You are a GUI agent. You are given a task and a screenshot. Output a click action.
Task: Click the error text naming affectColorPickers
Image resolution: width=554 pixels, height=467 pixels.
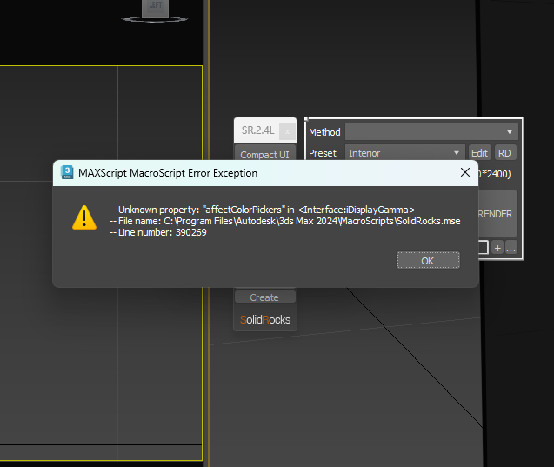coord(262,210)
